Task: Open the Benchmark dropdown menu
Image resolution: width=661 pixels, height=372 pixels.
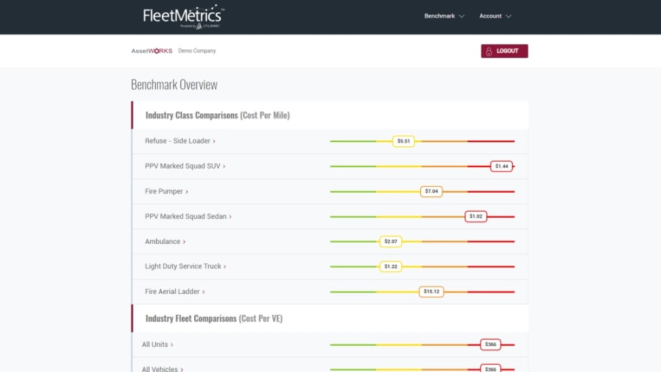Action: 444,16
